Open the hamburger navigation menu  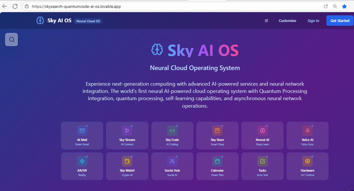(x=266, y=21)
